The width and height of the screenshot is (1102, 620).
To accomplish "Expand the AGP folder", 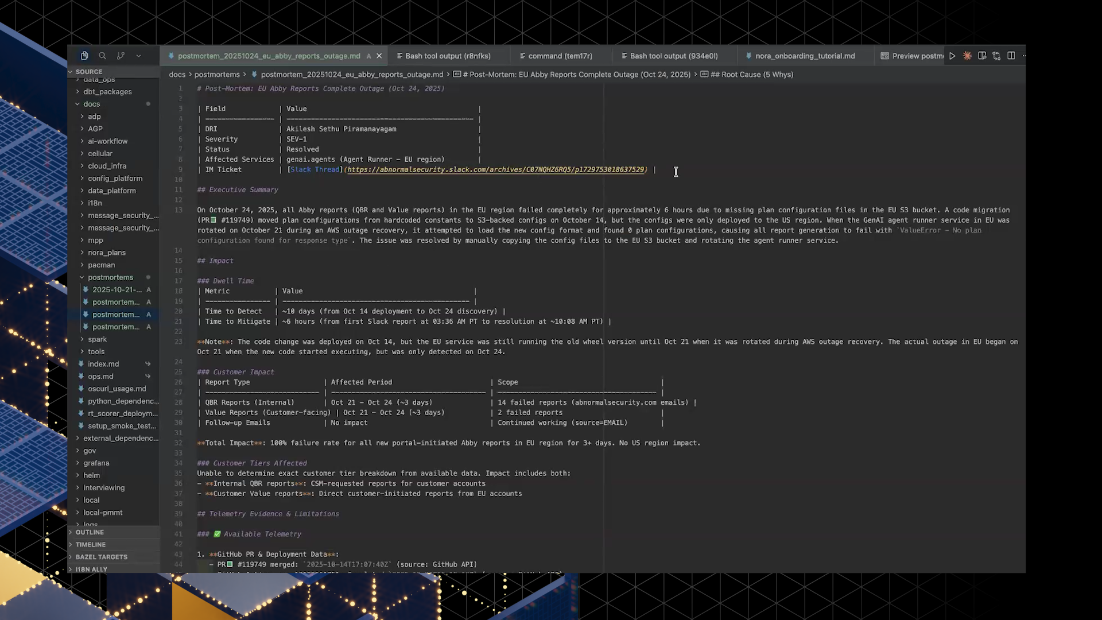I will [x=95, y=129].
